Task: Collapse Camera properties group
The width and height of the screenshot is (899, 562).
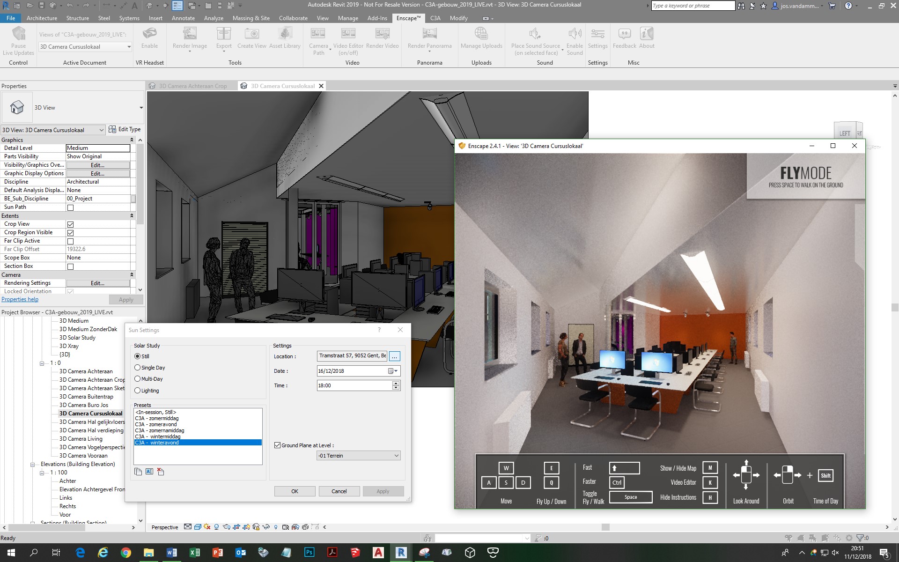Action: 132,275
